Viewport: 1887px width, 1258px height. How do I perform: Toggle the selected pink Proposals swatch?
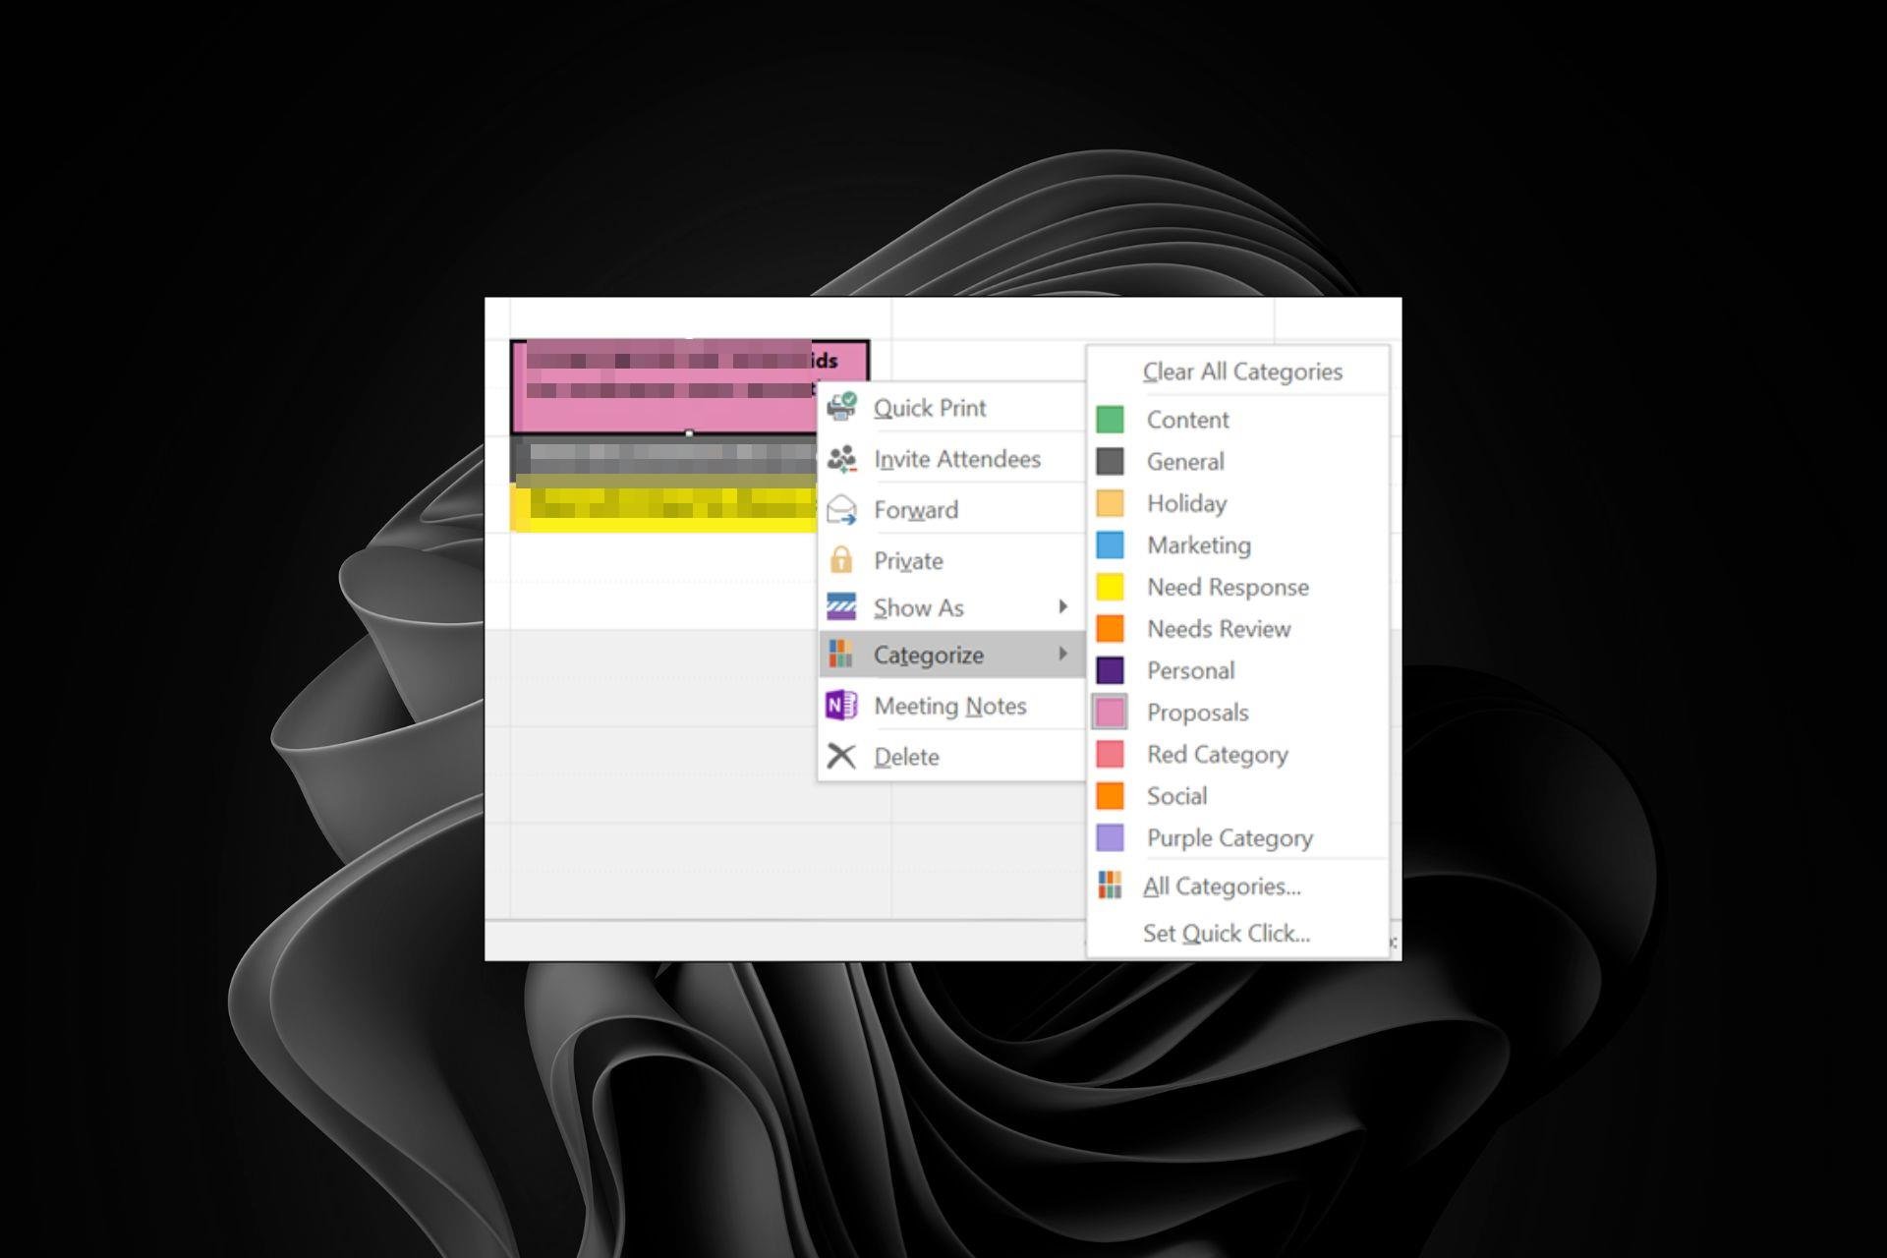[x=1110, y=713]
